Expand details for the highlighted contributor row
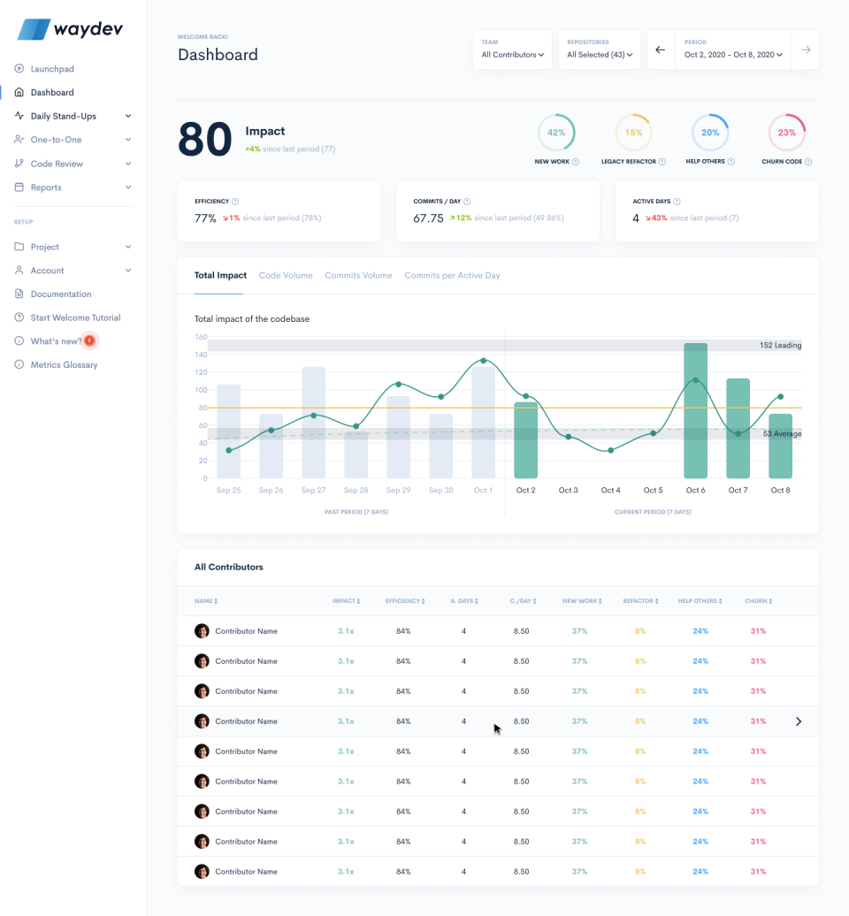Viewport: 849px width, 916px height. point(798,721)
